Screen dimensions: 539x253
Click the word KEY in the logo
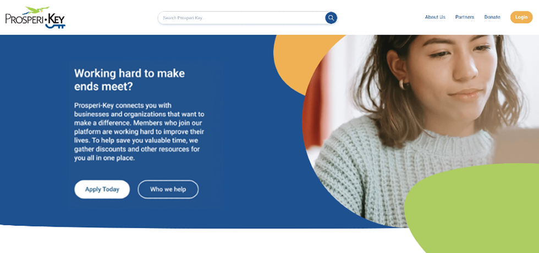[x=56, y=19]
